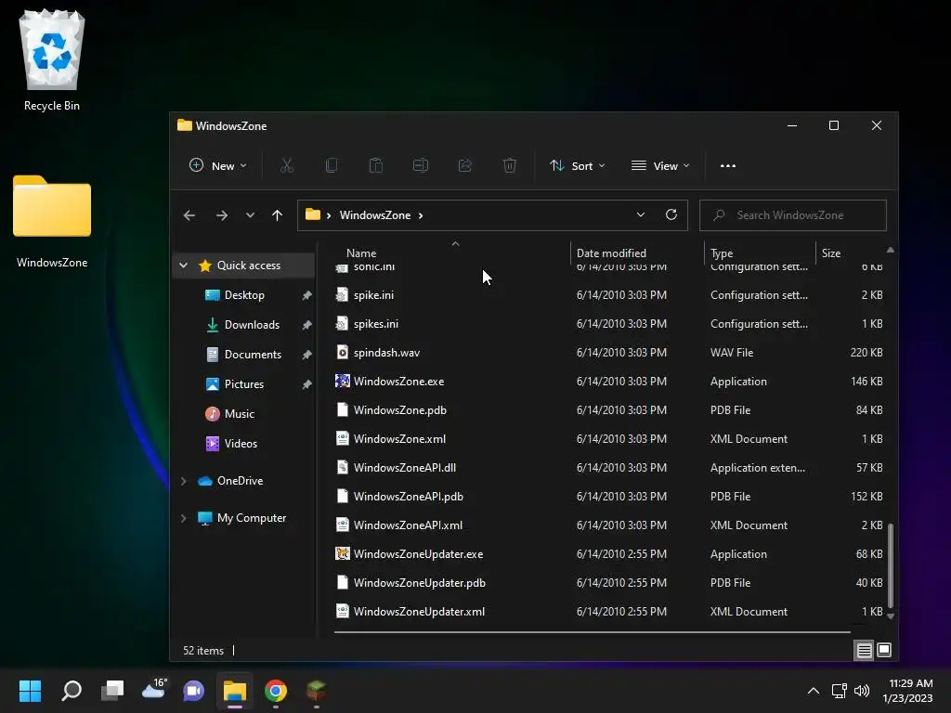
Task: Go up one folder level arrow
Action: tap(277, 215)
